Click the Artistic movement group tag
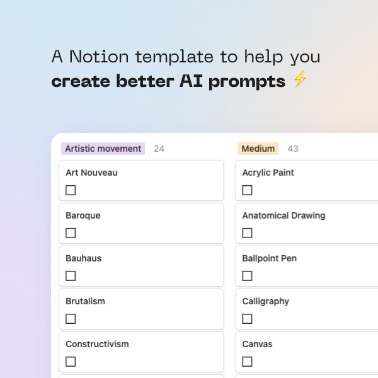 coord(103,149)
